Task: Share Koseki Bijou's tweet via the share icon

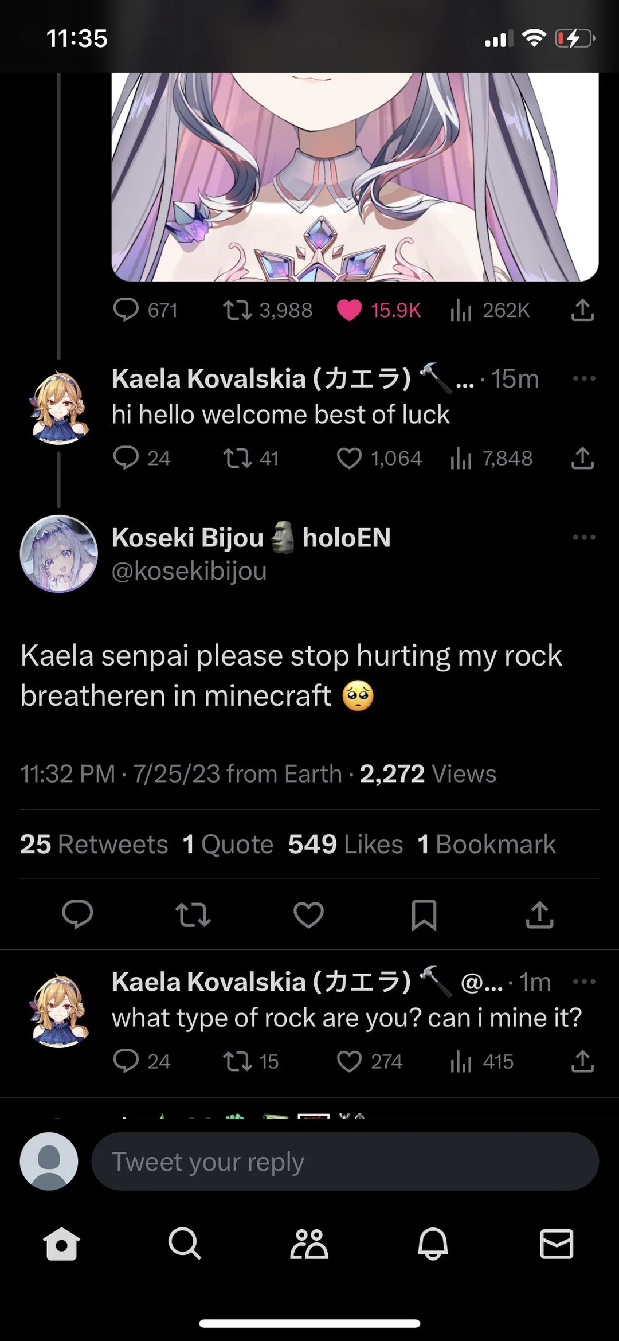Action: (x=539, y=916)
